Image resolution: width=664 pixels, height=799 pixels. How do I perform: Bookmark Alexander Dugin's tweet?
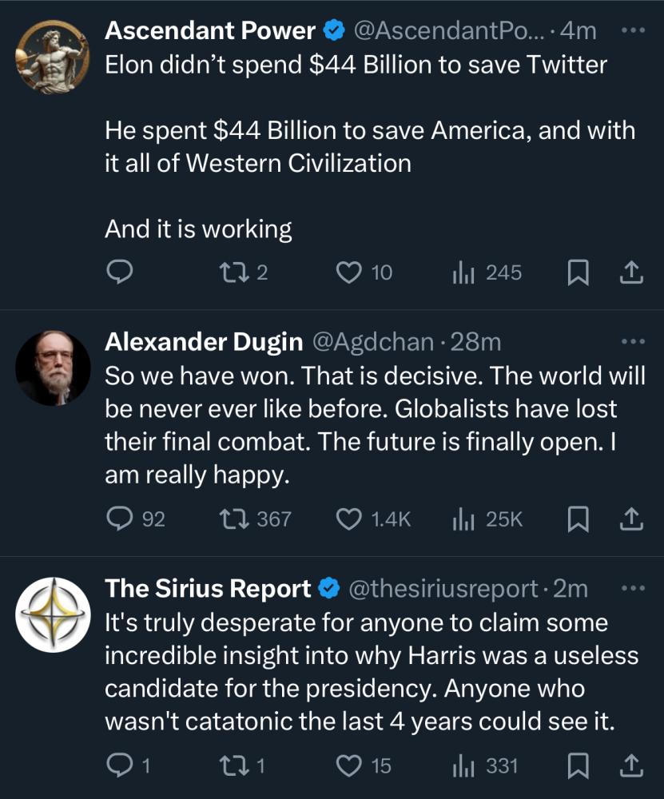click(x=577, y=519)
